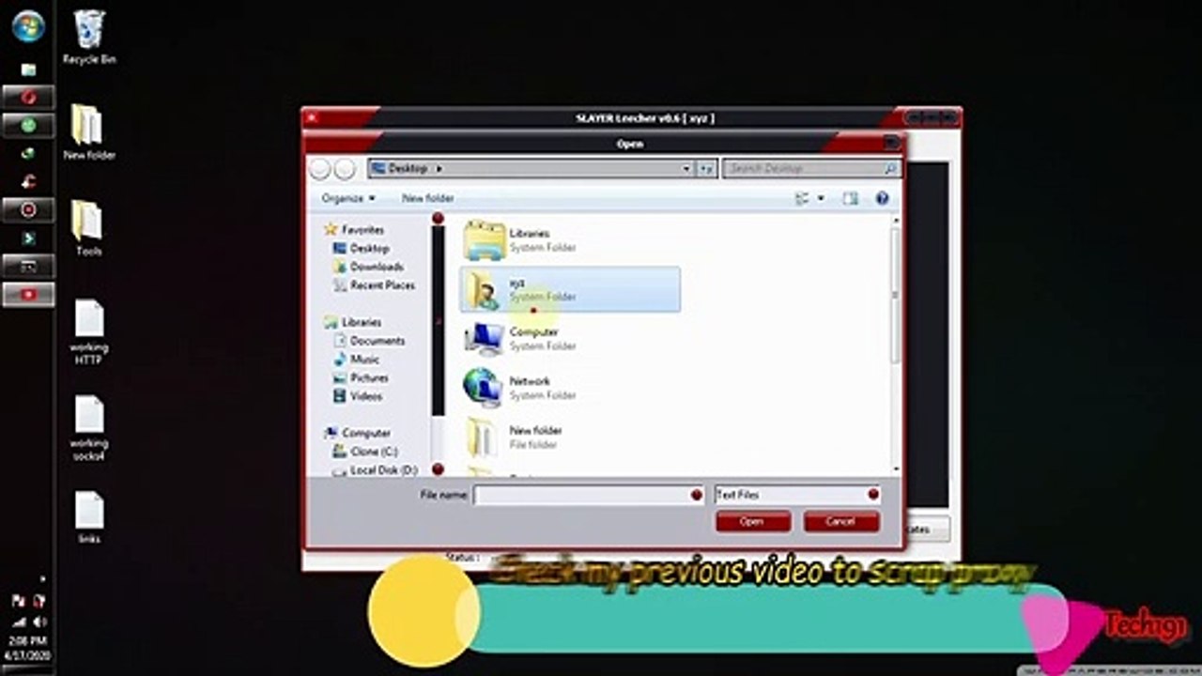Screen dimensions: 1202x676
Task: Open Recent Places in the navigation pane
Action: tap(374, 285)
